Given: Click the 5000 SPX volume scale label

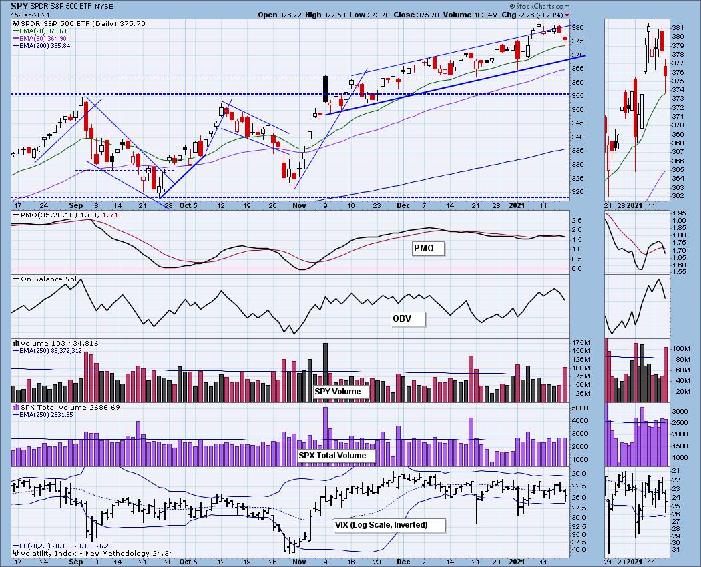Looking at the screenshot, I should point(580,408).
